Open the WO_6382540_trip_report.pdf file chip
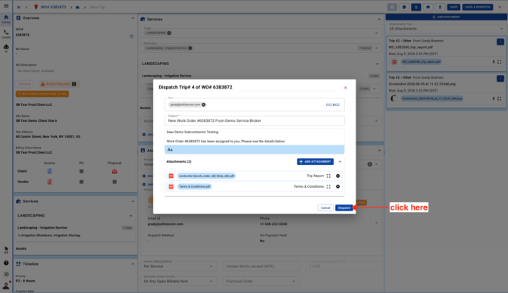Image resolution: width=508 pixels, height=293 pixels. (421, 62)
